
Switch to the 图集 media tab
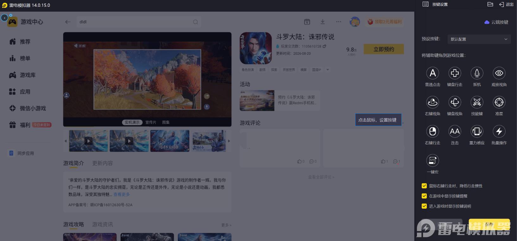pyautogui.click(x=166, y=122)
